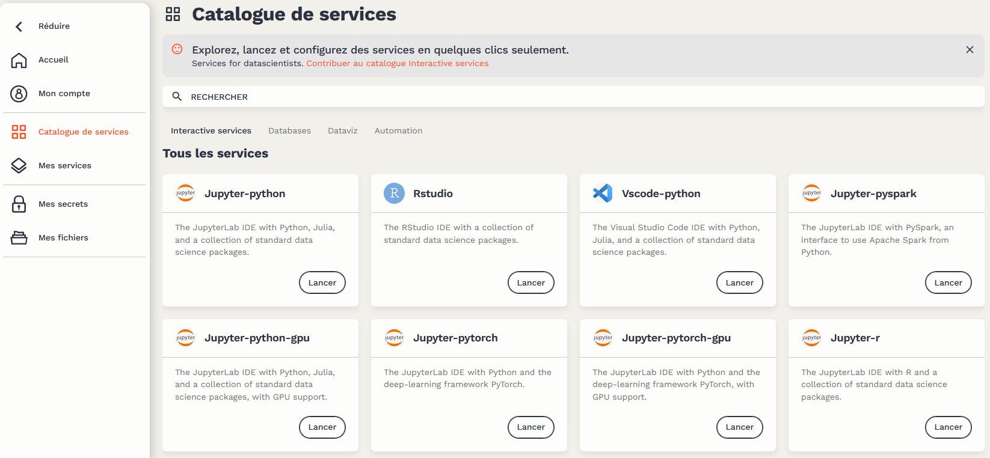Viewport: 990px width, 458px height.
Task: Click the Vscode-python logo icon
Action: (602, 194)
